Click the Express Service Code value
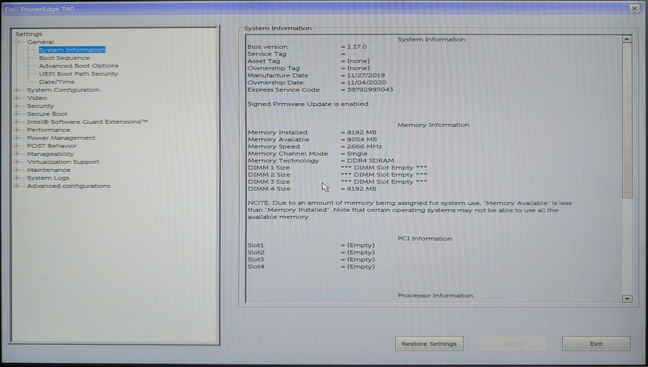 click(370, 90)
